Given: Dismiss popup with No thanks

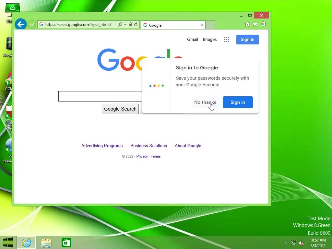Looking at the screenshot, I should click(x=205, y=102).
